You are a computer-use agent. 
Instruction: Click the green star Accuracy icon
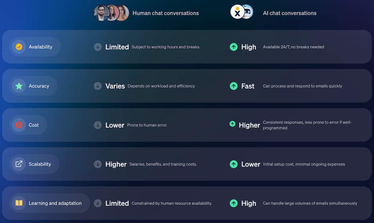19,86
